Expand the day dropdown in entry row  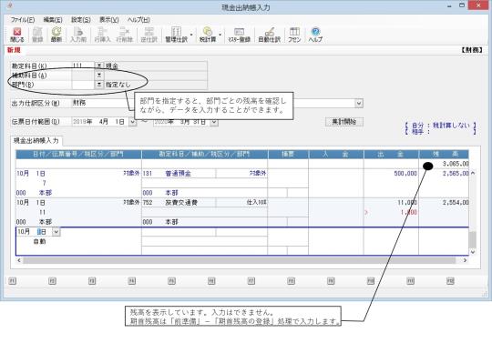click(x=56, y=232)
